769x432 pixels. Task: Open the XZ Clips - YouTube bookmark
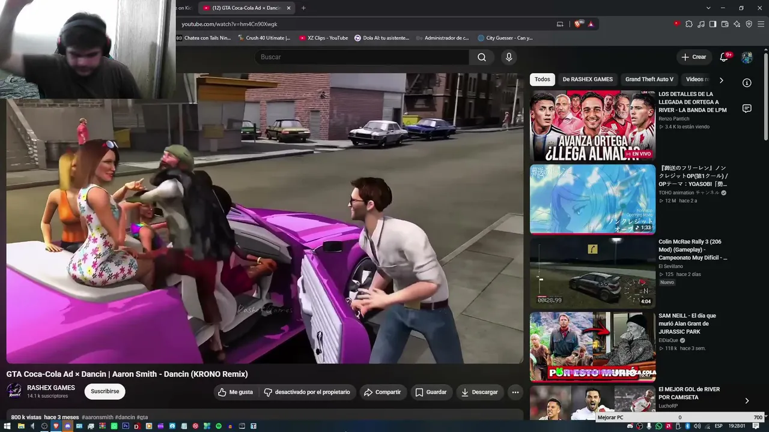323,38
